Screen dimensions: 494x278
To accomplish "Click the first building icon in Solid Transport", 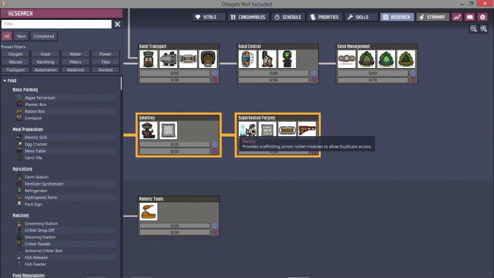I will [148, 59].
